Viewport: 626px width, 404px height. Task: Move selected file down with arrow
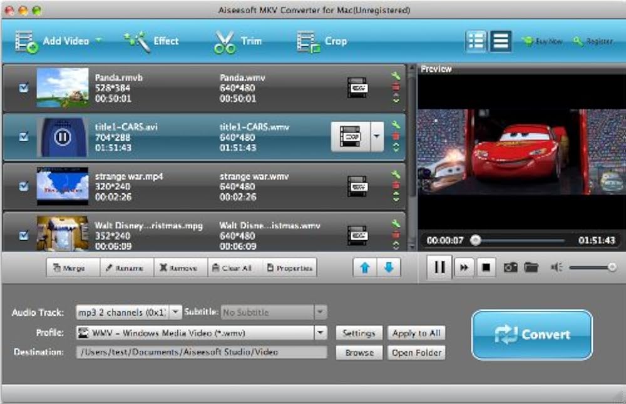(389, 268)
